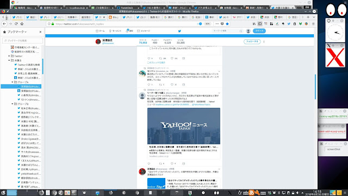The width and height of the screenshot is (348, 196).
Task: Switch to the first Twitter tab in Firefox
Action: [x=18, y=17]
